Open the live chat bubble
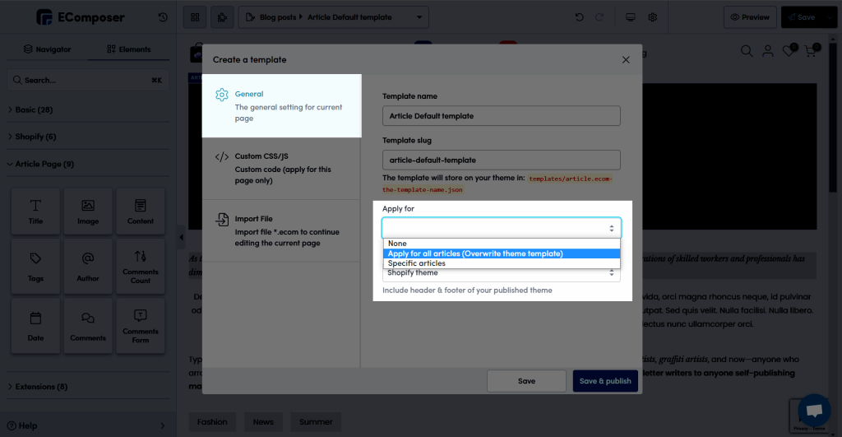 click(814, 410)
